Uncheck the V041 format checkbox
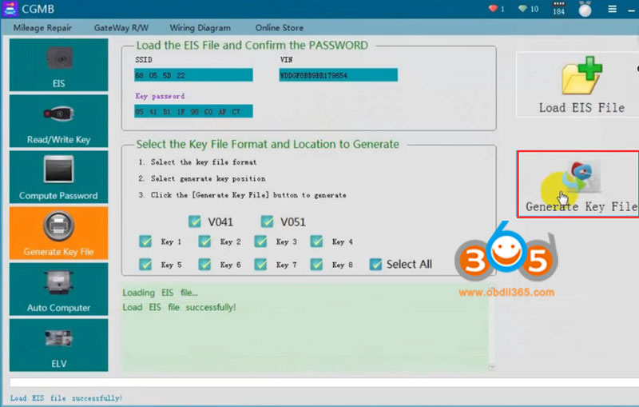 point(195,221)
